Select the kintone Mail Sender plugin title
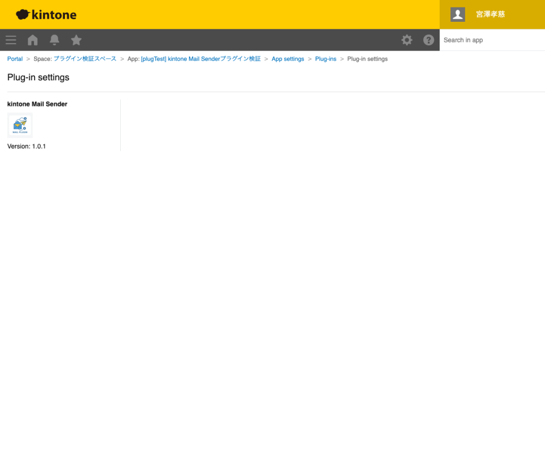The image size is (545, 454). click(37, 104)
